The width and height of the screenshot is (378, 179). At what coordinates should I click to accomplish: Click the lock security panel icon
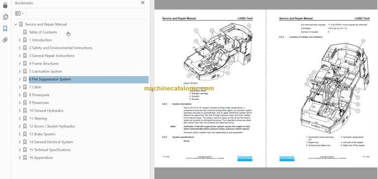5,5
